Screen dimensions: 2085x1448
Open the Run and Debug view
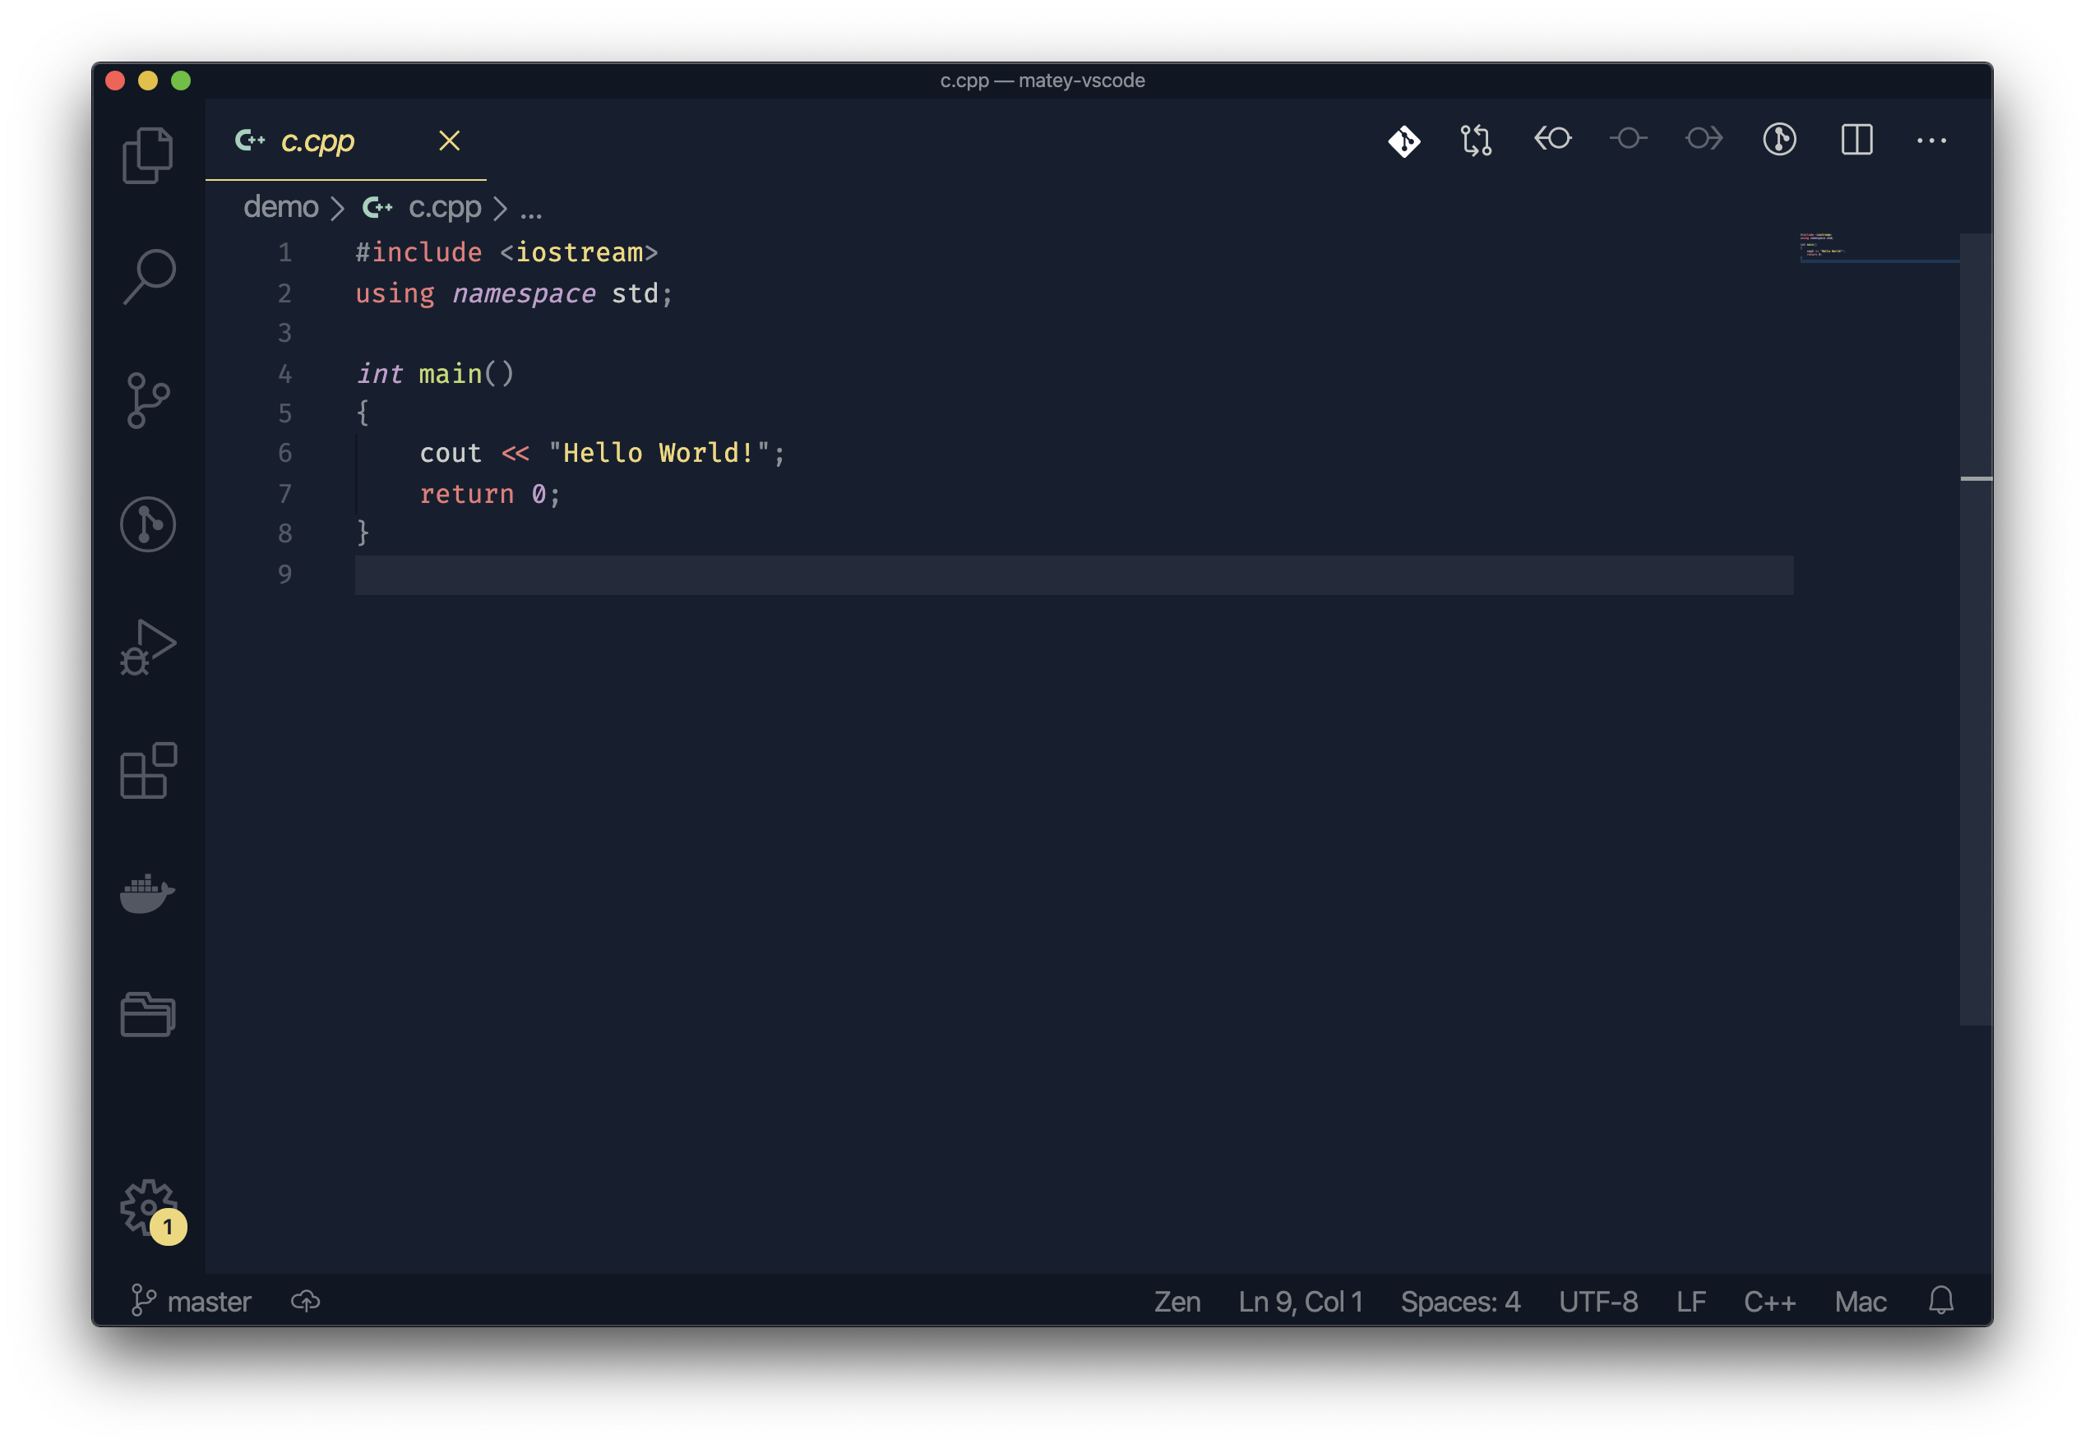[x=148, y=647]
